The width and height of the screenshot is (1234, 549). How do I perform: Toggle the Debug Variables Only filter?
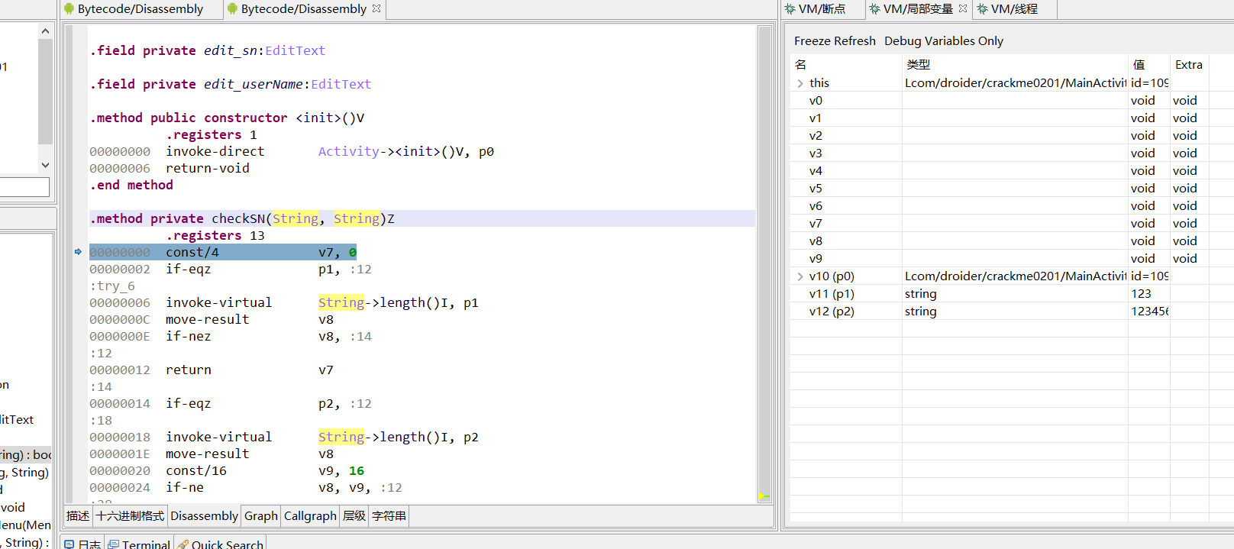(943, 41)
